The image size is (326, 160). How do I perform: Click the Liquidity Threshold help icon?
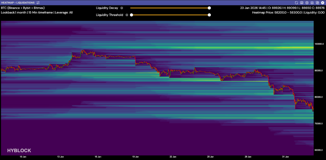[x=127, y=15]
